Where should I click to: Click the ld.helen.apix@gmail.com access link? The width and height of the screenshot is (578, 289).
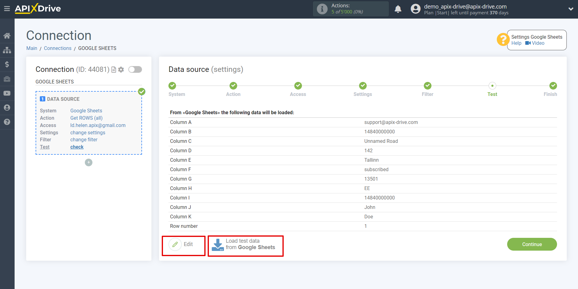click(x=98, y=125)
